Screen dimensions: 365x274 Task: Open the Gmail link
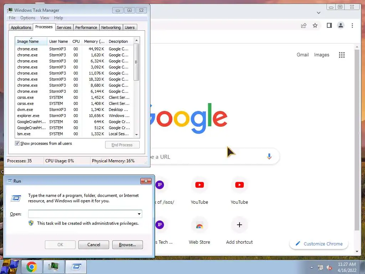point(303,55)
